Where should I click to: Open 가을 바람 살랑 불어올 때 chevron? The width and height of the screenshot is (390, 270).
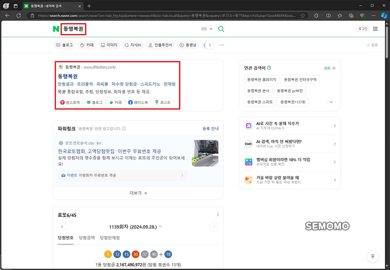coord(334,180)
